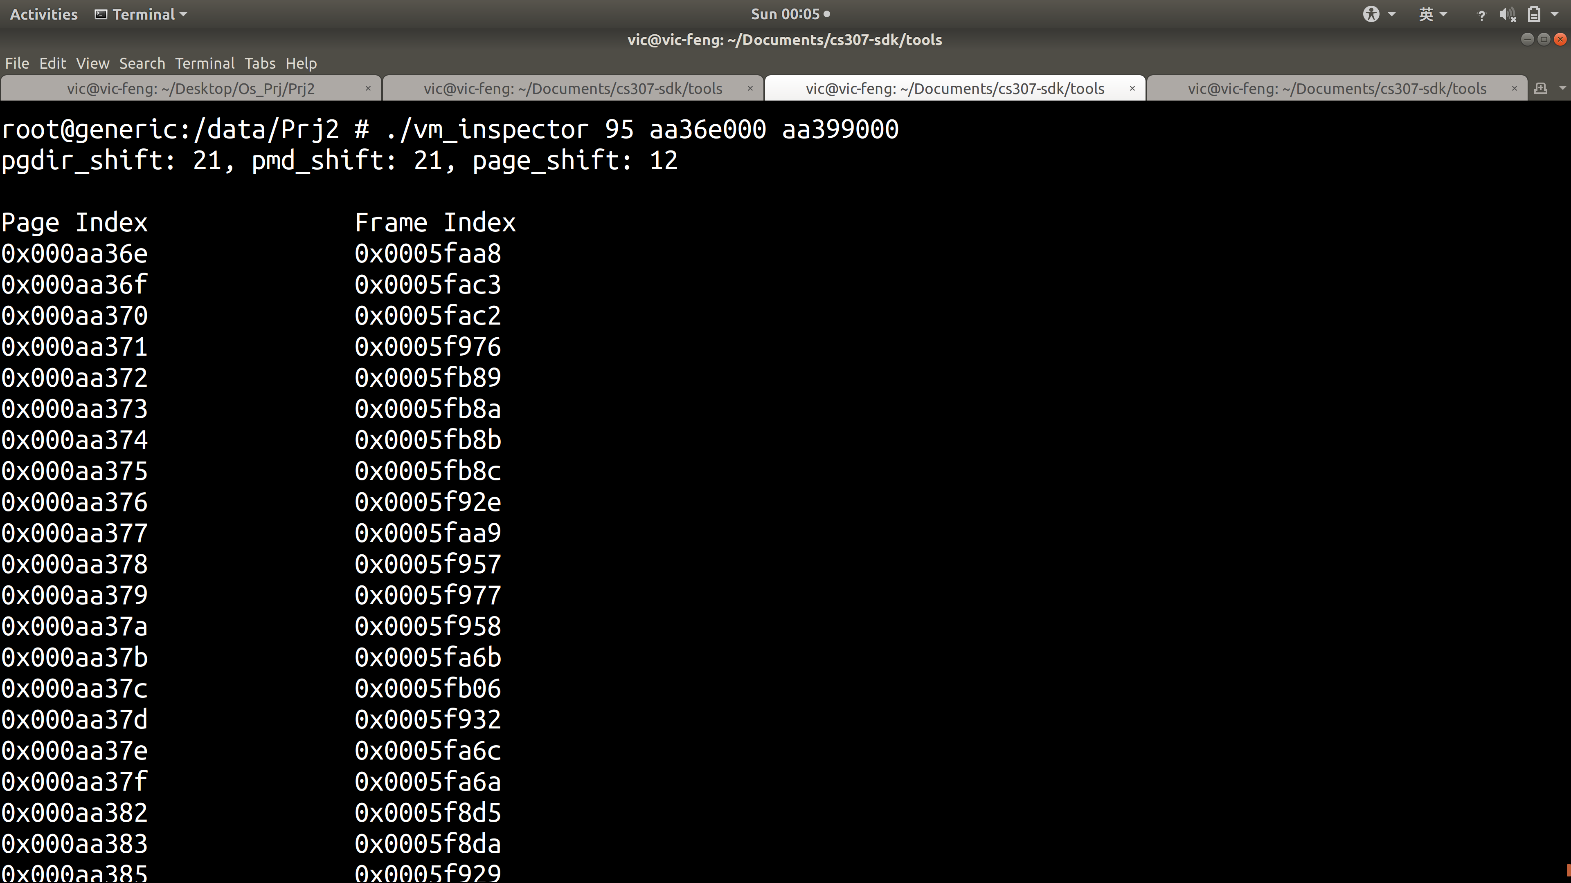The height and width of the screenshot is (883, 1571).
Task: Click the Terminal icon beside the app menu
Action: point(101,14)
